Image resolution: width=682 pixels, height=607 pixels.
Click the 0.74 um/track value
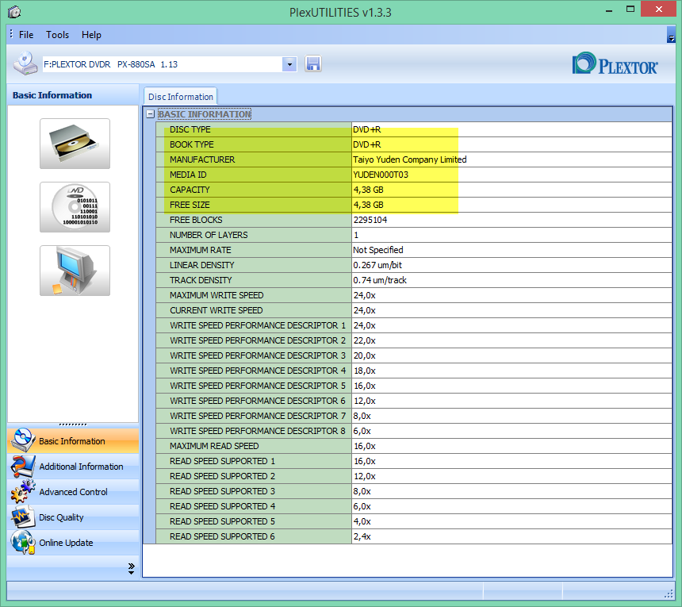[380, 280]
